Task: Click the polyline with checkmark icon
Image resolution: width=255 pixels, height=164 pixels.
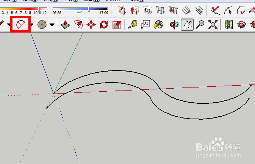Action: pyautogui.click(x=241, y=10)
